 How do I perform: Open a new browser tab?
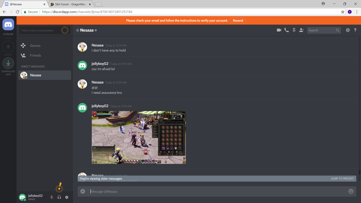point(99,4)
